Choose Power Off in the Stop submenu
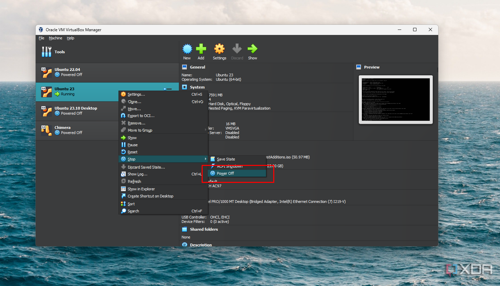Screen dimensions: 500x286 (x=237, y=173)
